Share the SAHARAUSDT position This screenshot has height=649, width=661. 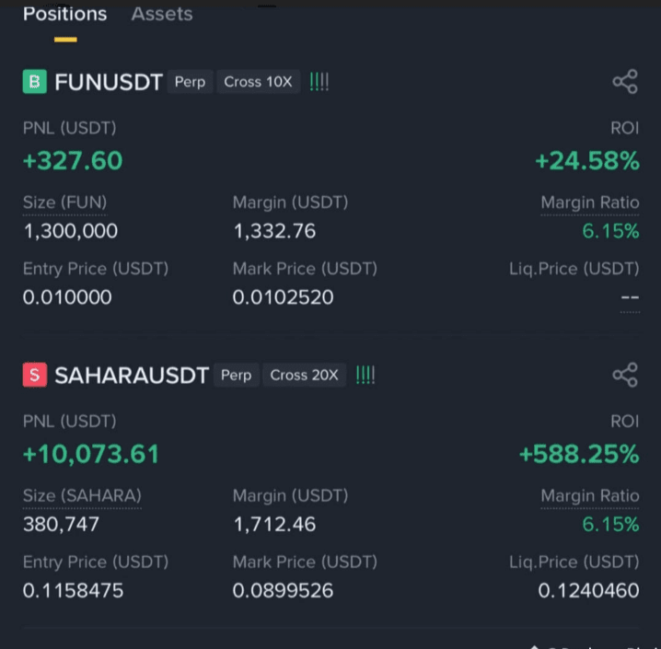625,375
